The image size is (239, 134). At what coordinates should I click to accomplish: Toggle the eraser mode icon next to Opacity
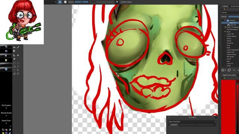(65, 2)
